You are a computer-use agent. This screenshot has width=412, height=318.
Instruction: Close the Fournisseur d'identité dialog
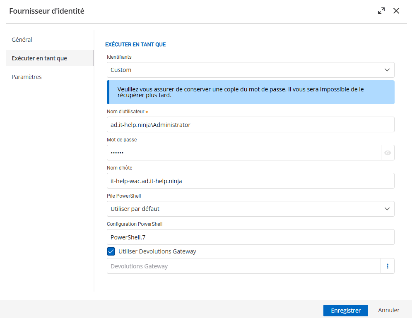396,11
